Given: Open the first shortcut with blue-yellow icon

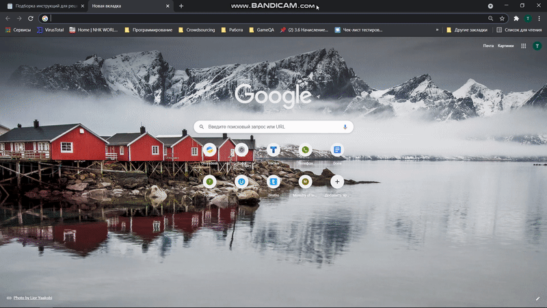Looking at the screenshot, I should pos(210,150).
